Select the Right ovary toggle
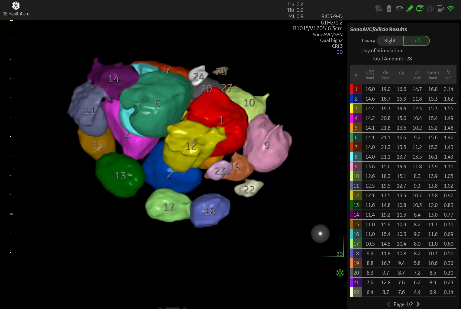The height and width of the screenshot is (309, 461). (x=390, y=40)
